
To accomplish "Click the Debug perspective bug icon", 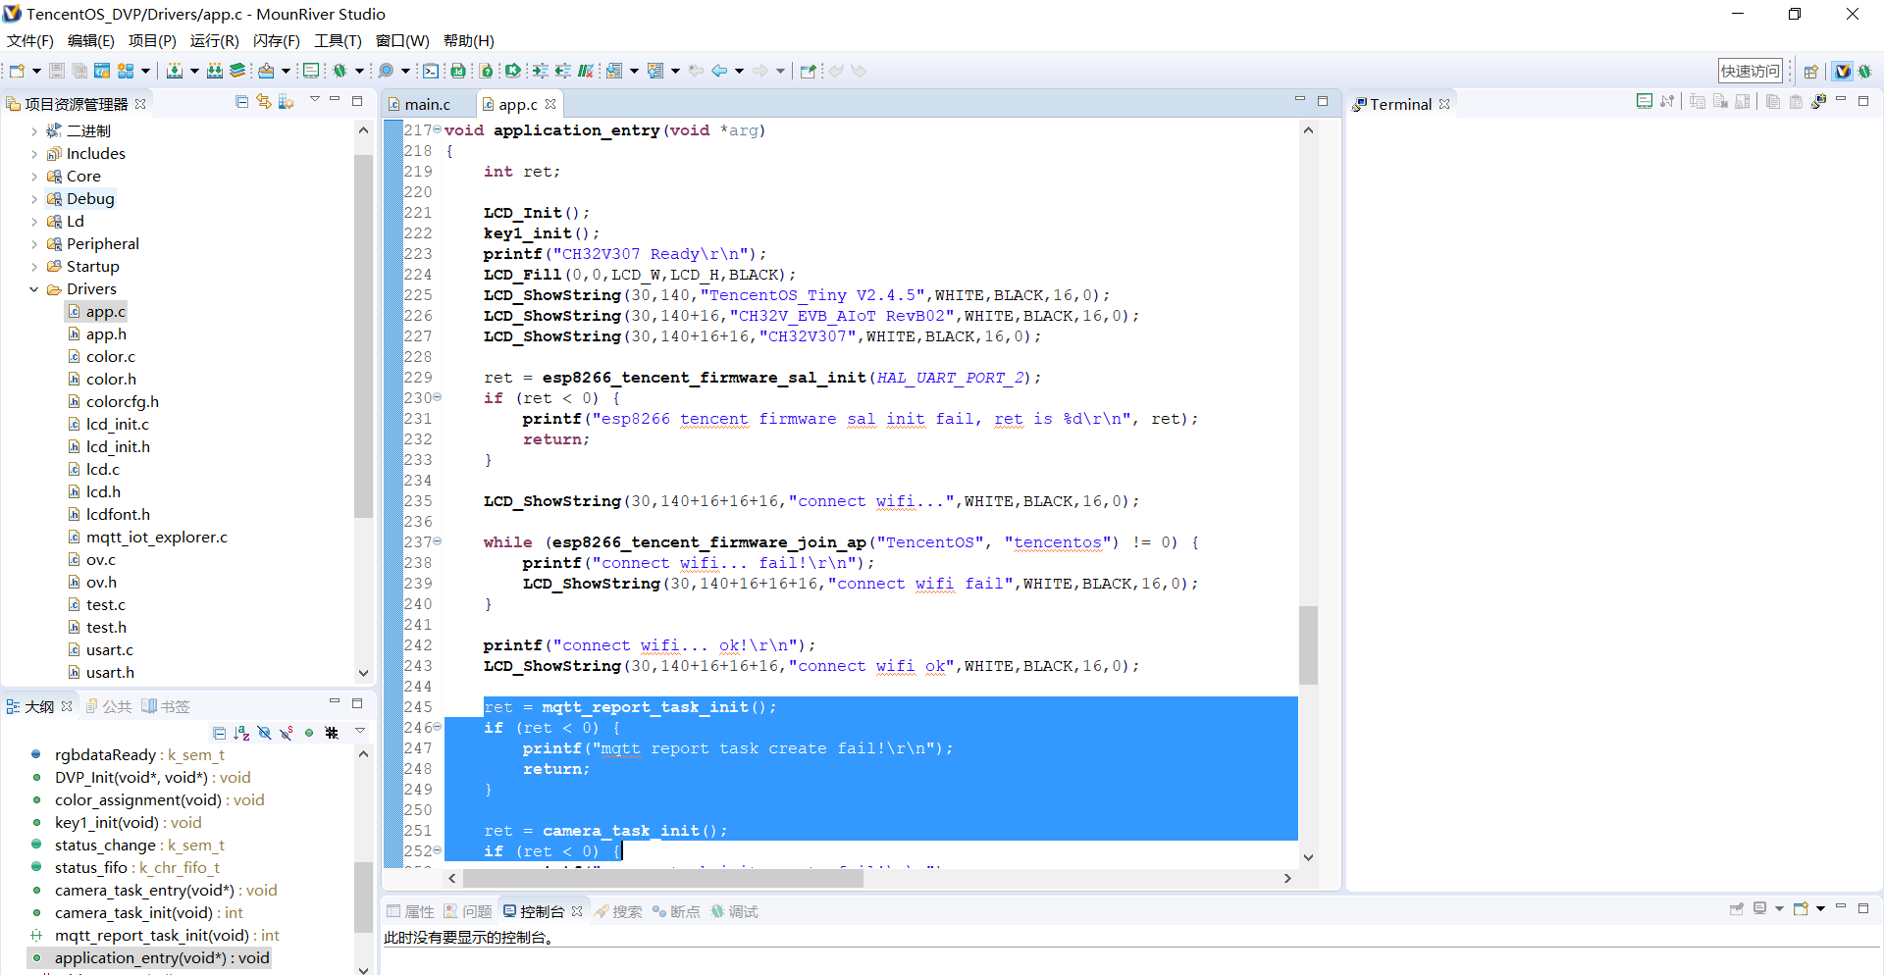I will pos(1864,71).
